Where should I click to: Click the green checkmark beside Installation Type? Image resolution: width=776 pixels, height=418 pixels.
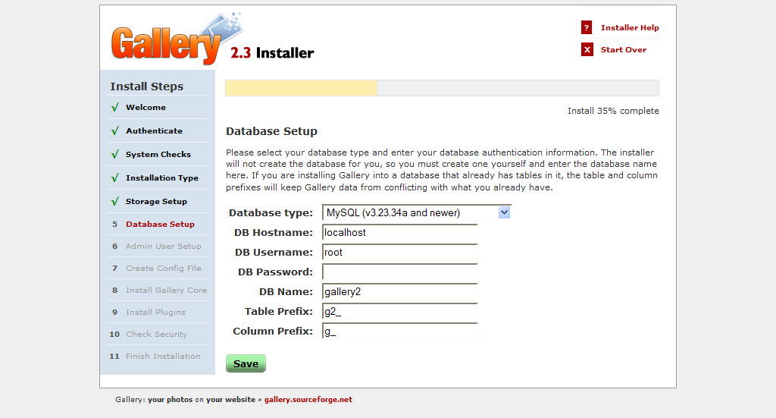pos(115,178)
